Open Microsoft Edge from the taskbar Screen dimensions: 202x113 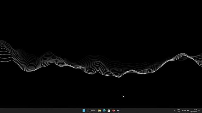pos(104,110)
